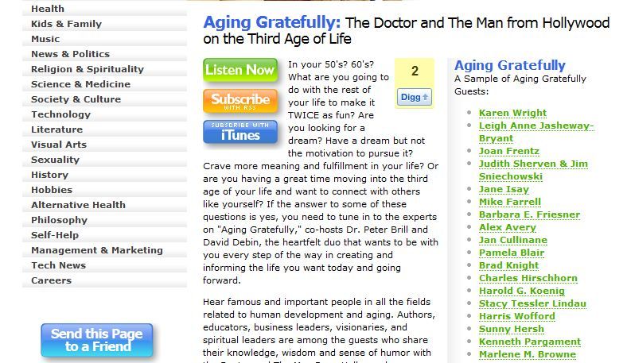Click the Aging Gratefully page title
The image size is (627, 363).
272,23
